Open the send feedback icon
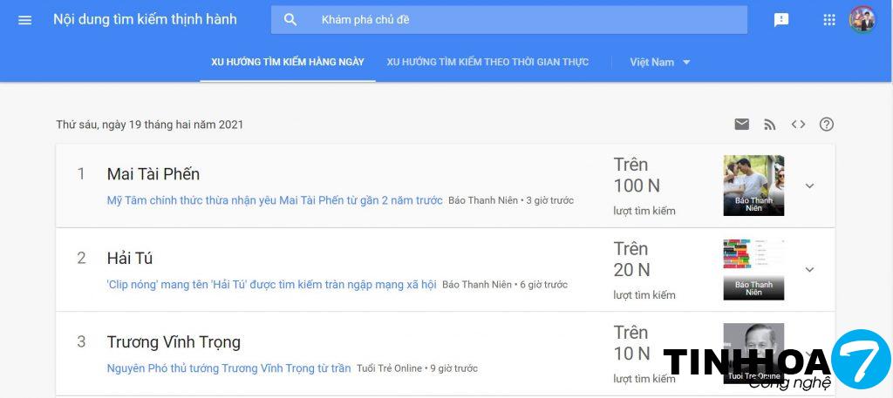The height and width of the screenshot is (398, 893). (x=781, y=20)
